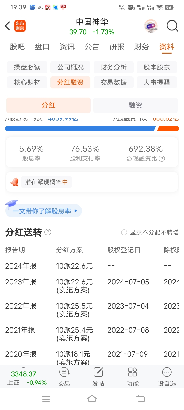Open help icon next to 派现融资比

(x=162, y=159)
